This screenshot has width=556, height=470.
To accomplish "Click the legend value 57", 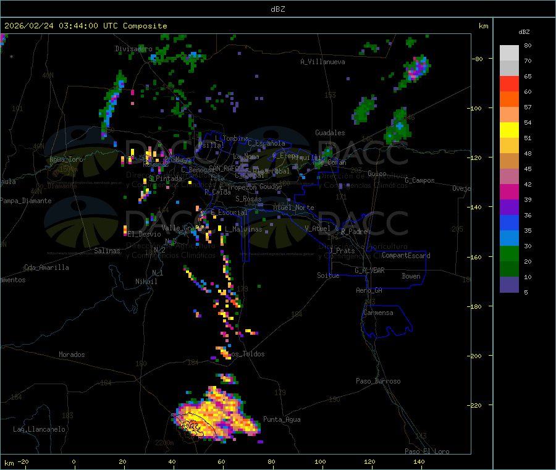I will point(528,107).
